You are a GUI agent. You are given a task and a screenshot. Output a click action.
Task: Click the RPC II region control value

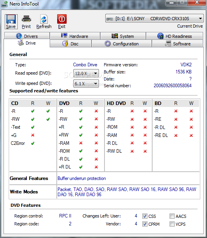(x=65, y=216)
